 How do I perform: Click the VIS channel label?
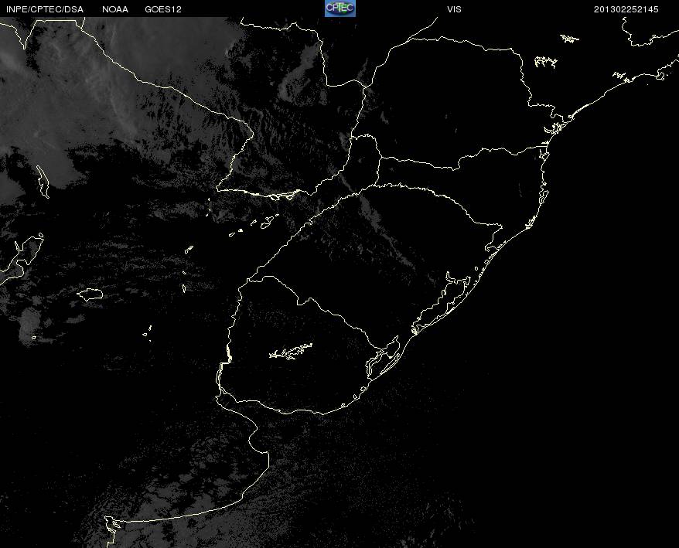[x=454, y=9]
